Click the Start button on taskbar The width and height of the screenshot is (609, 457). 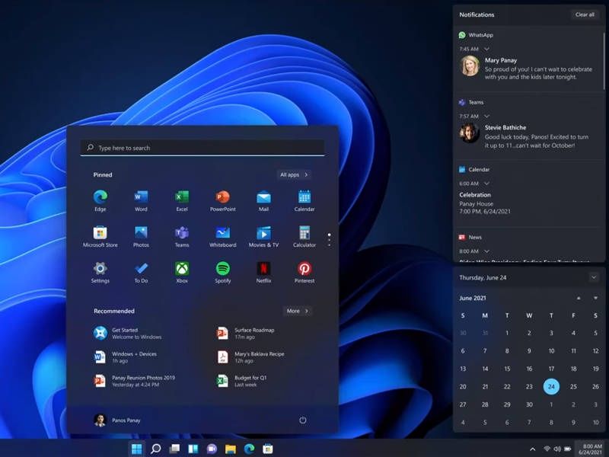(137, 449)
